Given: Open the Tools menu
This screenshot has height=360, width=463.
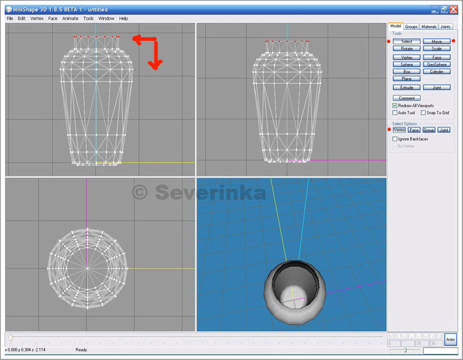Looking at the screenshot, I should (89, 19).
